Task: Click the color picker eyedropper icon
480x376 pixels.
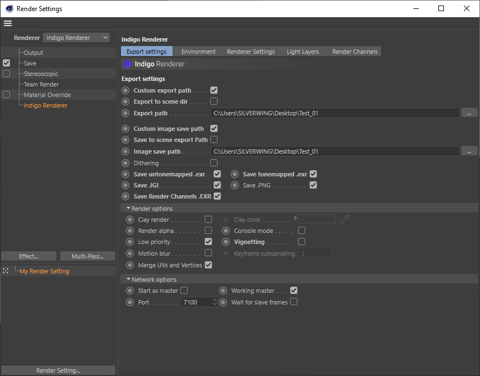Action: (x=345, y=220)
